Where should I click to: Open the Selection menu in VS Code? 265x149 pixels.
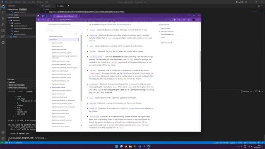point(17,2)
